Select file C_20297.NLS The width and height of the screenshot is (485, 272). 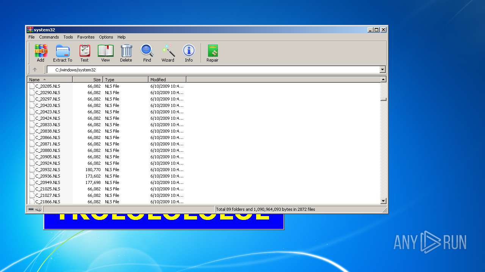click(x=48, y=99)
